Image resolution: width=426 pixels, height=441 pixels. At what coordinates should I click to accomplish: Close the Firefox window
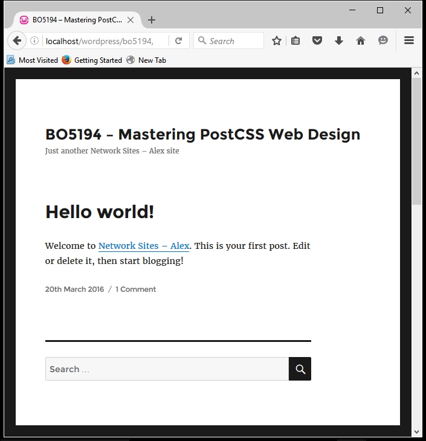pos(408,10)
